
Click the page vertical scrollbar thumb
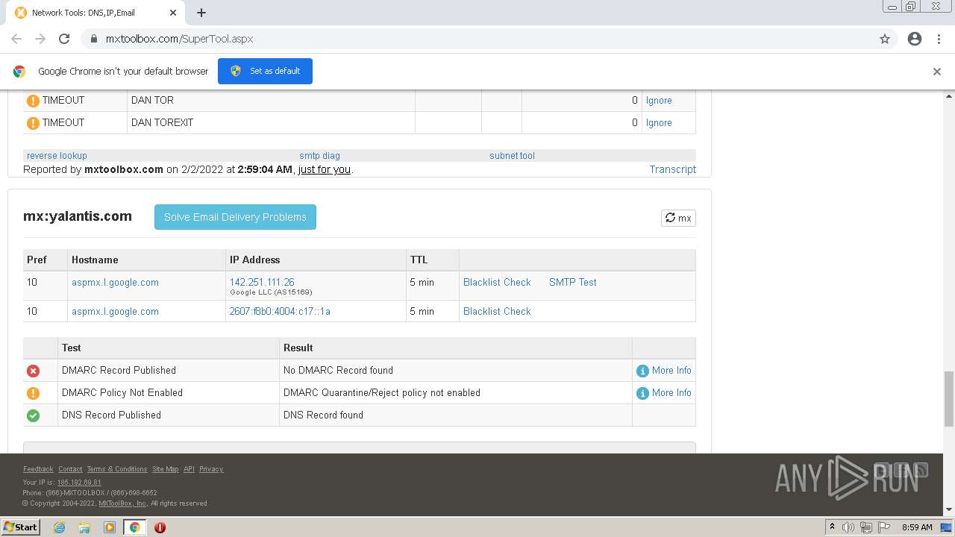(949, 398)
